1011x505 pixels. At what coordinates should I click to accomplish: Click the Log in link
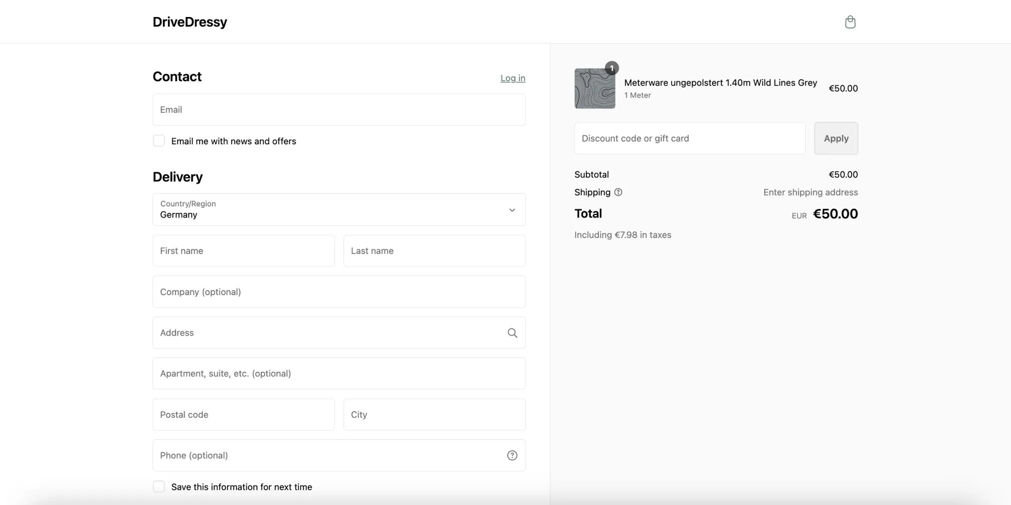pyautogui.click(x=513, y=78)
